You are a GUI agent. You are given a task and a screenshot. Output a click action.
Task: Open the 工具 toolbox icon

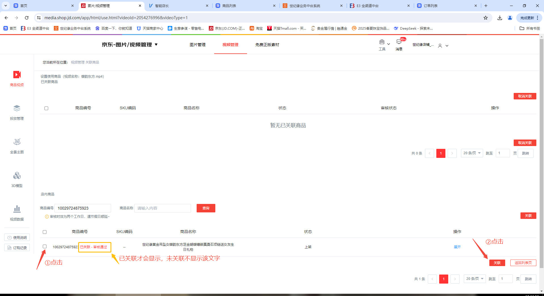tap(382, 42)
